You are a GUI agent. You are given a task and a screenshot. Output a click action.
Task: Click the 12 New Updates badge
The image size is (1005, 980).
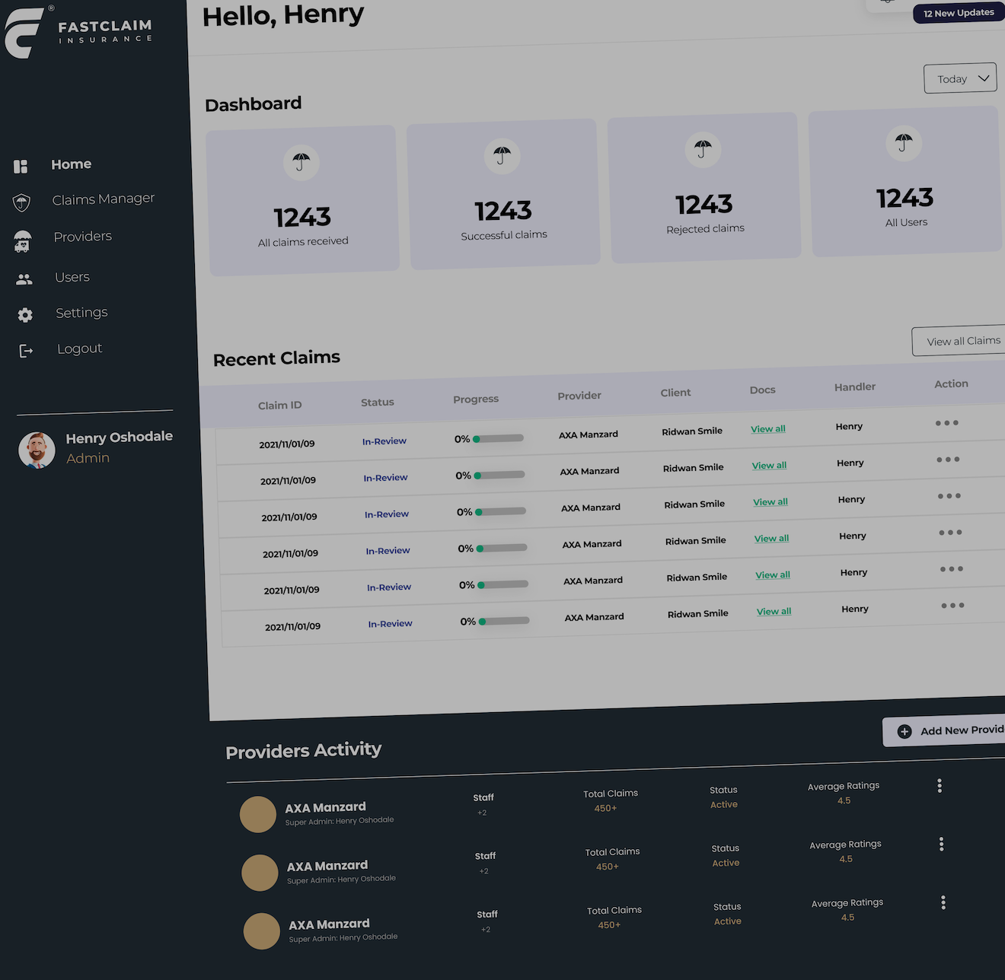click(959, 13)
